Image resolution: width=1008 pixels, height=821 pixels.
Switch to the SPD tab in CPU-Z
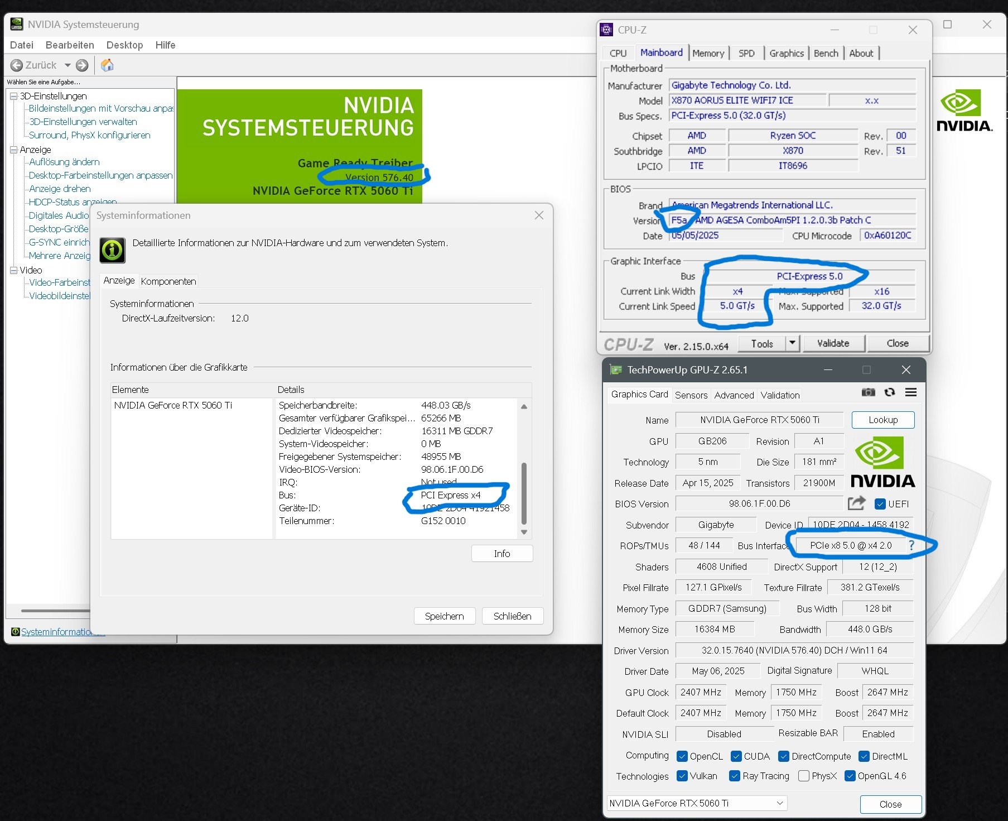pyautogui.click(x=746, y=53)
